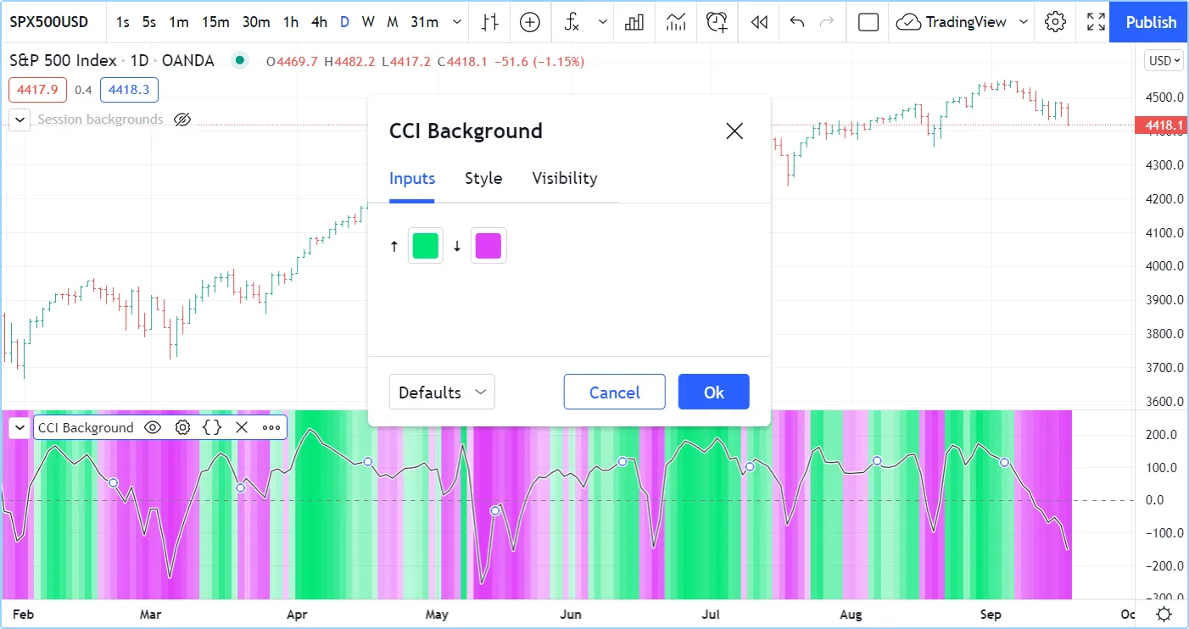Toggle the market status indicator dot

tap(240, 60)
